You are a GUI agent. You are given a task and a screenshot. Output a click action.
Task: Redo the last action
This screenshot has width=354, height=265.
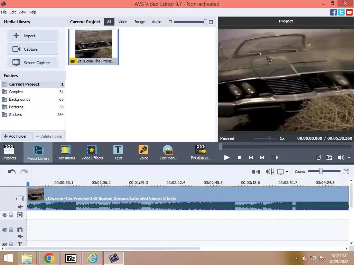tap(24, 172)
